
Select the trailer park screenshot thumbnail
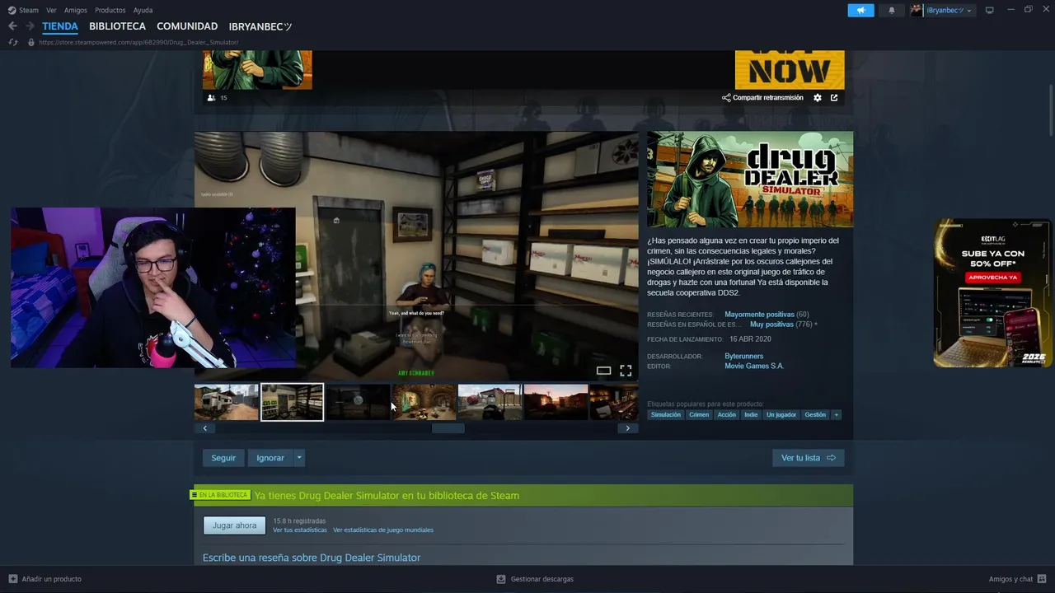pyautogui.click(x=227, y=402)
